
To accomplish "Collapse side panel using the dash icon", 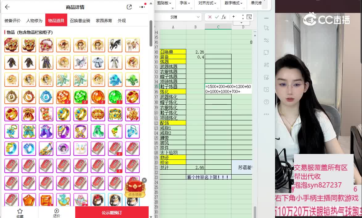I will pos(266,18).
